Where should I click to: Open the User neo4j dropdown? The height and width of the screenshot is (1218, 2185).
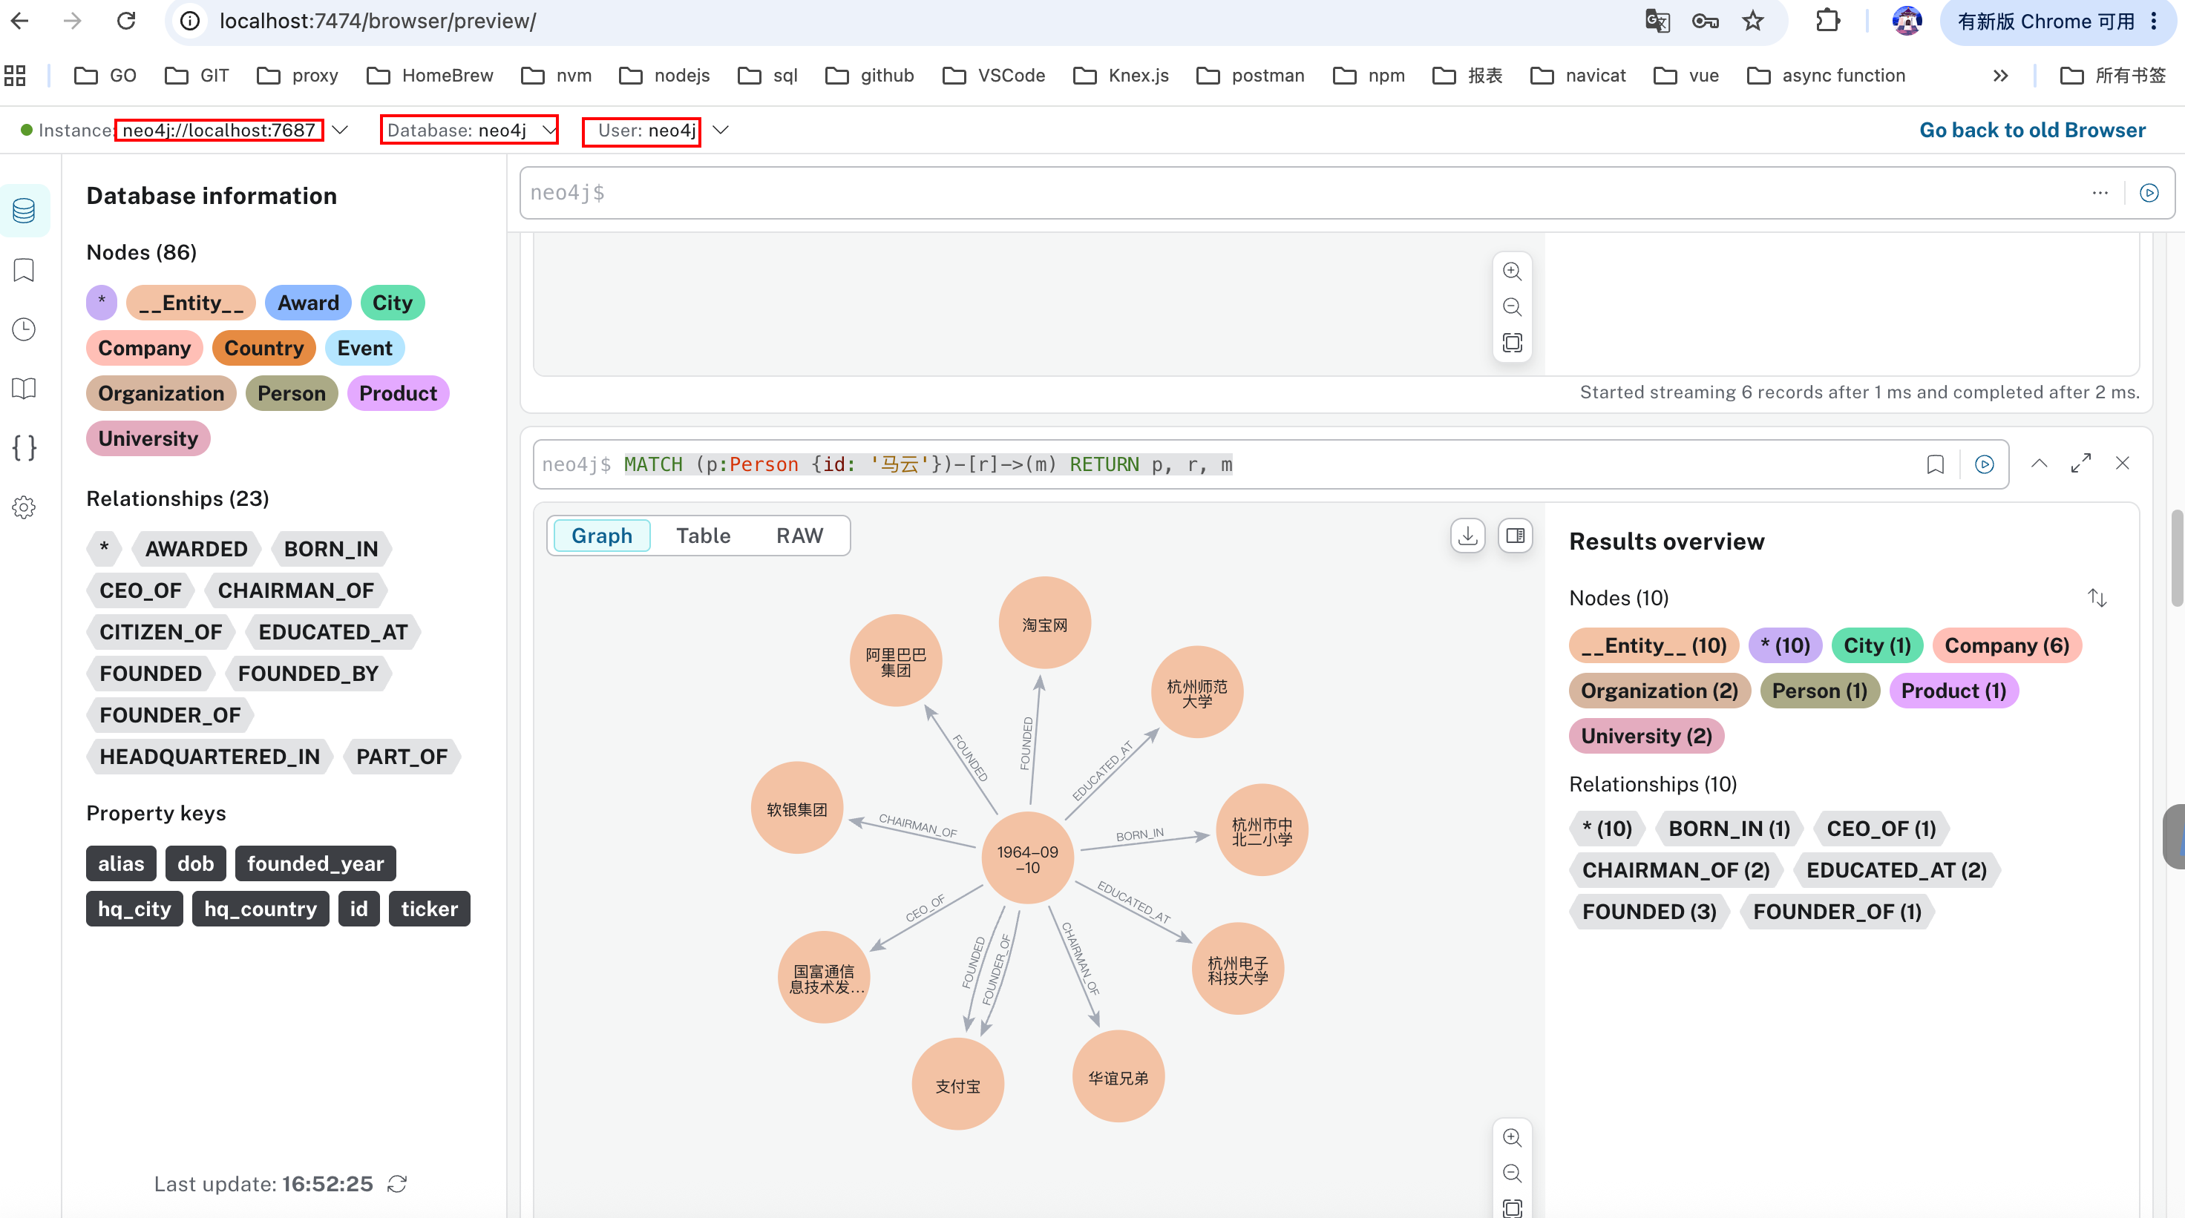[720, 131]
